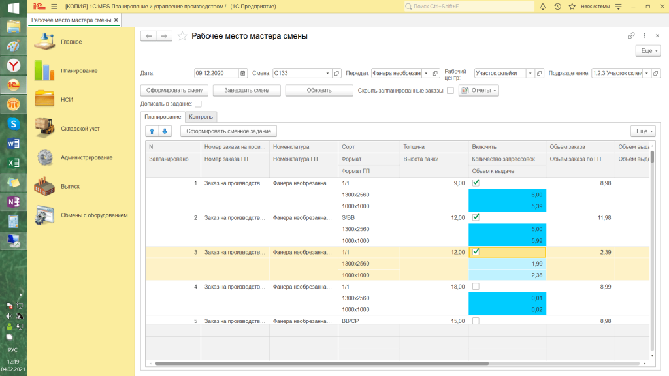Viewport: 669px width, 376px height.
Task: Expand Смена dropdown arrow
Action: tap(327, 73)
